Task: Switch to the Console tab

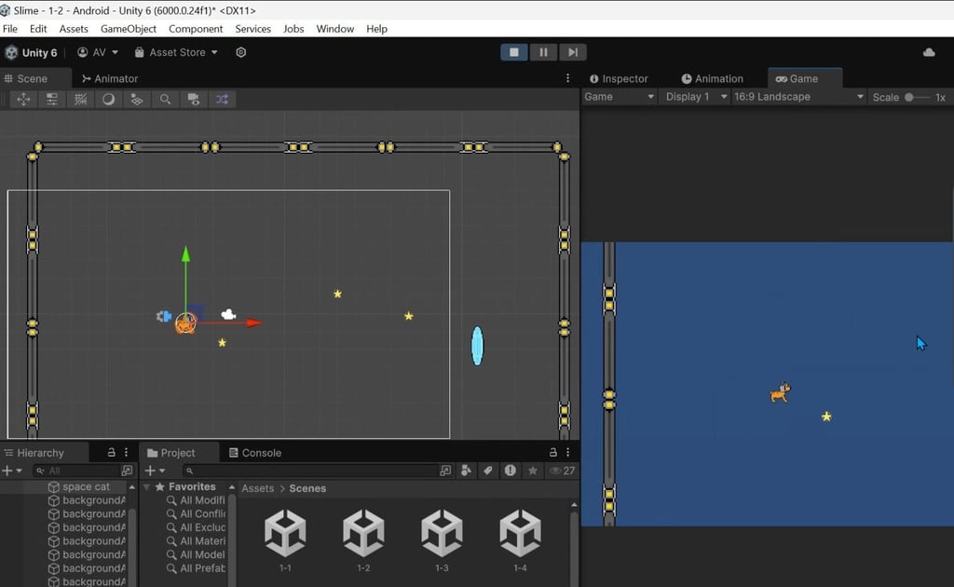Action: [x=255, y=453]
